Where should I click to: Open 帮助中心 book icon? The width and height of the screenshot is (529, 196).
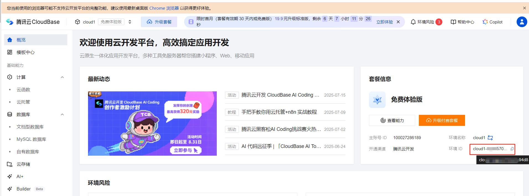click(x=453, y=22)
